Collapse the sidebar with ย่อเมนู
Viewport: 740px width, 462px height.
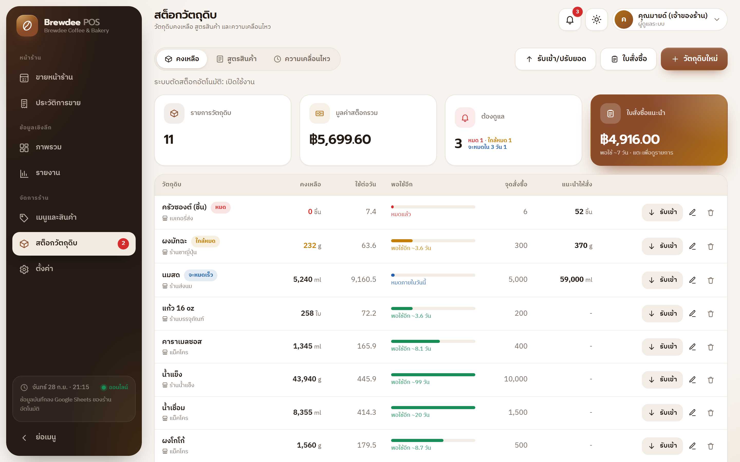coord(74,437)
